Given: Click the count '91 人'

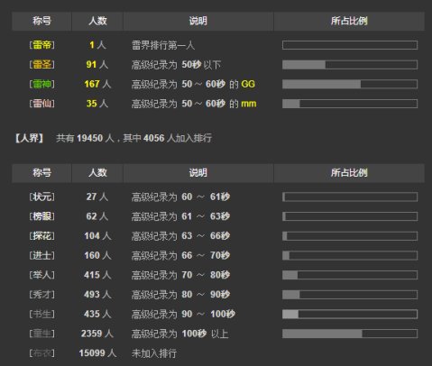Looking at the screenshot, I should 97,64.
